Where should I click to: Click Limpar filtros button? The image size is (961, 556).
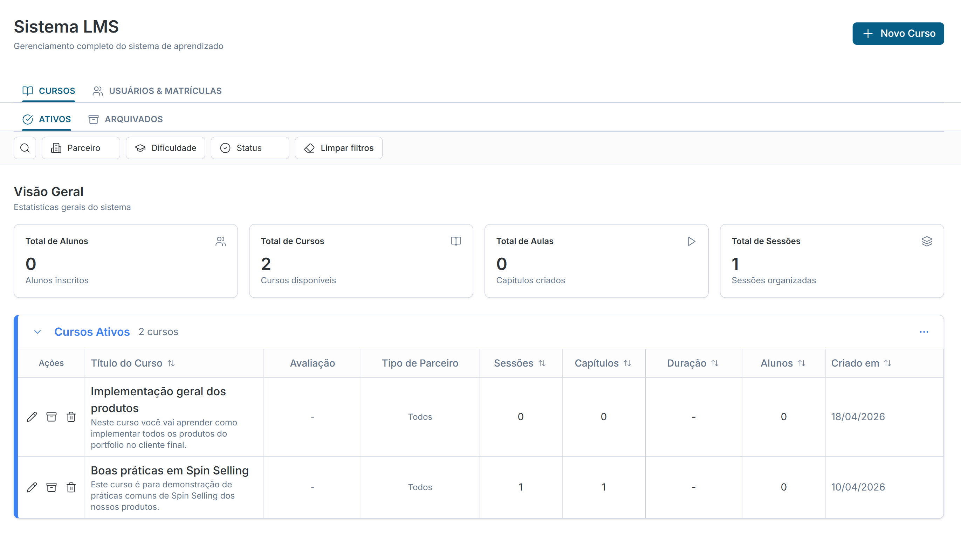coord(339,148)
